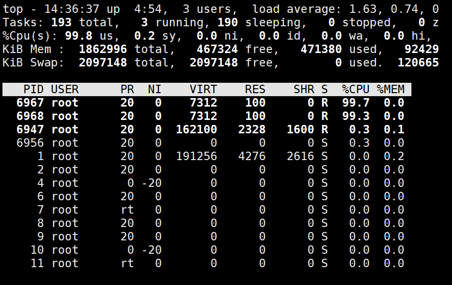Click the 99.3 CPU value
Viewport: 452px width, 285px height.
coord(356,116)
